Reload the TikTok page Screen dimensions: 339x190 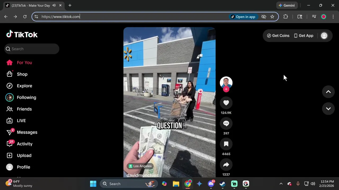[x=25, y=17]
